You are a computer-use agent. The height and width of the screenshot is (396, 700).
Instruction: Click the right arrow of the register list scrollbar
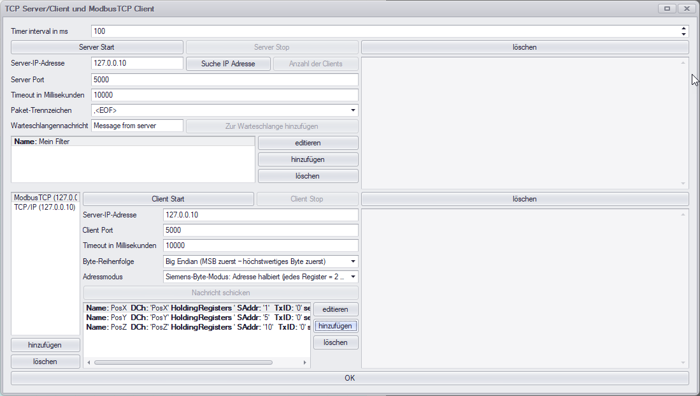(x=304, y=362)
